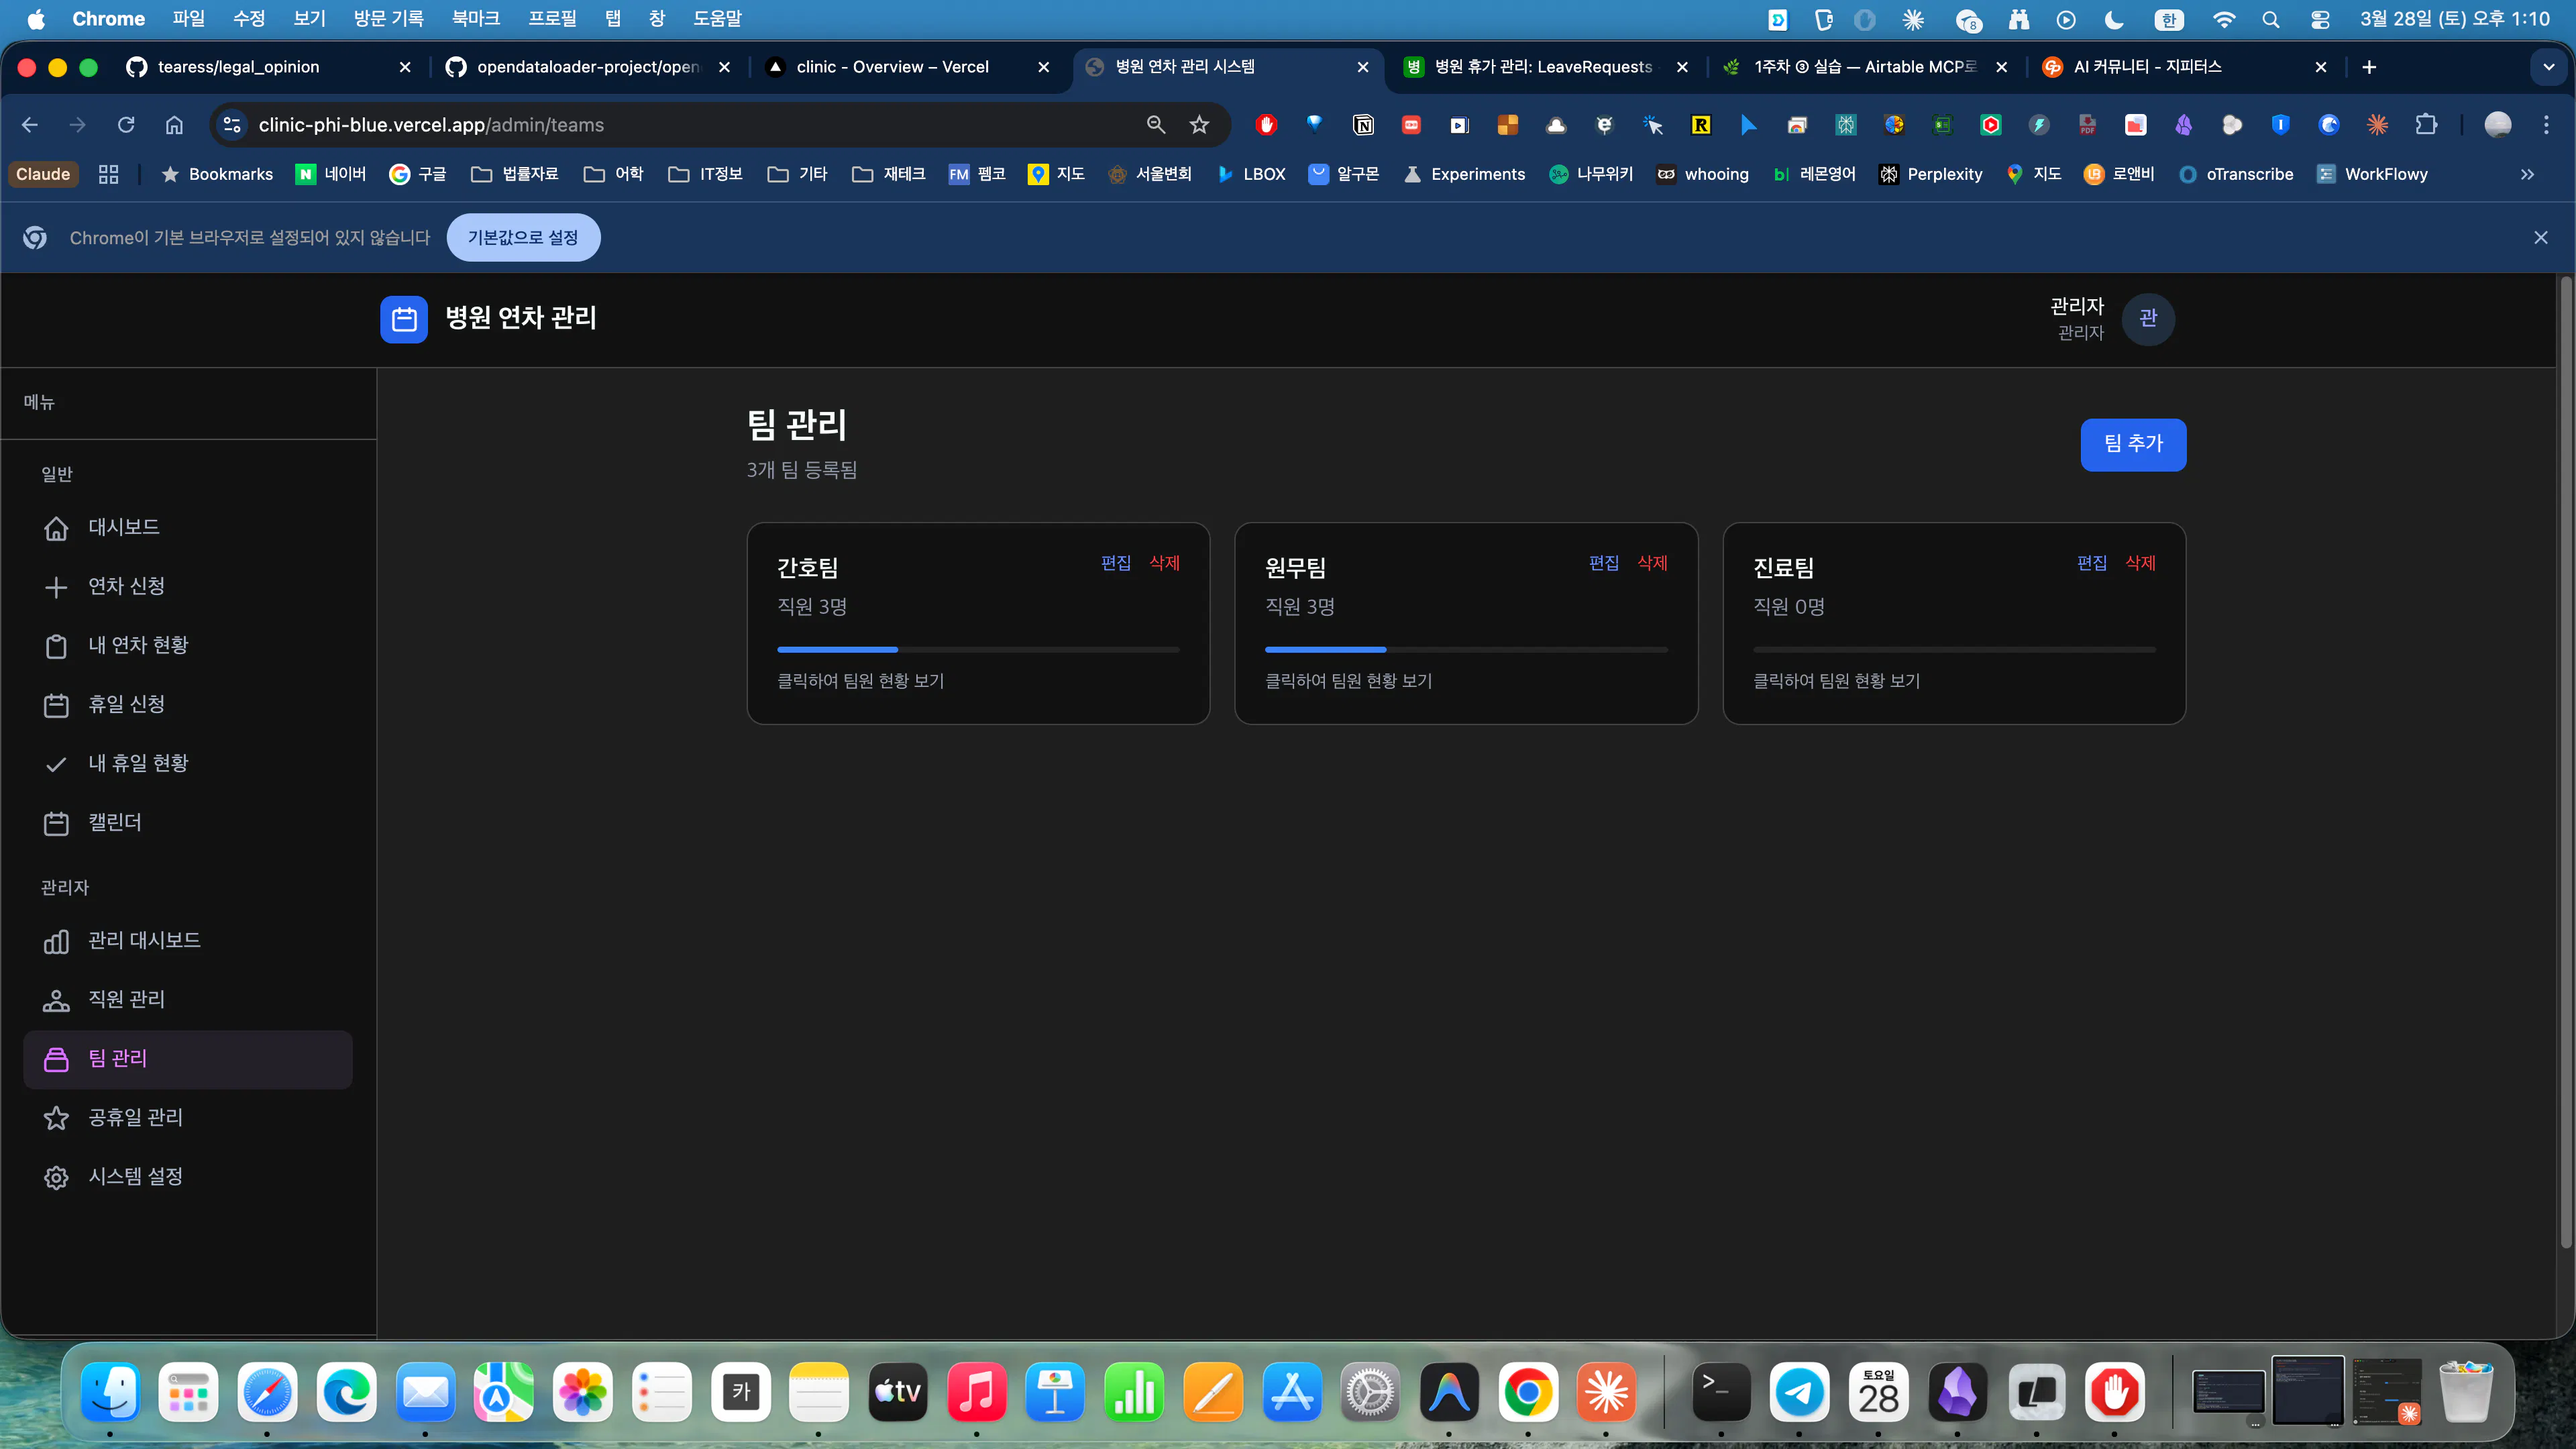Select the 공휴일 관리 star icon
This screenshot has width=2576, height=1449.
(x=56, y=1118)
